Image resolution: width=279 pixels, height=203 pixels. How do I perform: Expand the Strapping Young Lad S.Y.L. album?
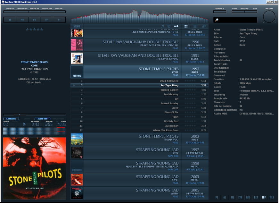pyautogui.click(x=140, y=180)
